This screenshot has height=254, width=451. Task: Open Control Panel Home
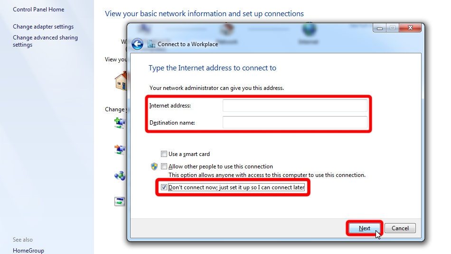pos(38,10)
